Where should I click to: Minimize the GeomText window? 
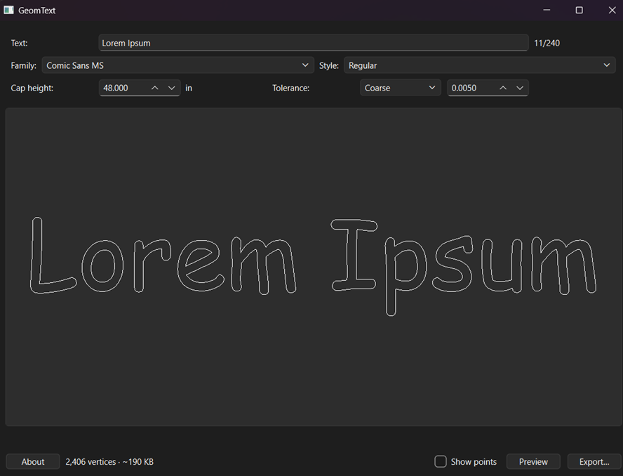coord(547,10)
